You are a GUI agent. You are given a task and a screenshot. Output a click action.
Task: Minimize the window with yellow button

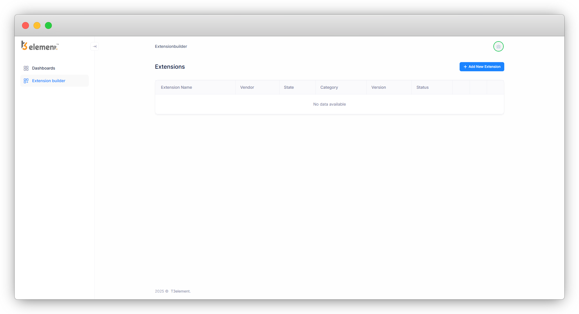click(37, 25)
